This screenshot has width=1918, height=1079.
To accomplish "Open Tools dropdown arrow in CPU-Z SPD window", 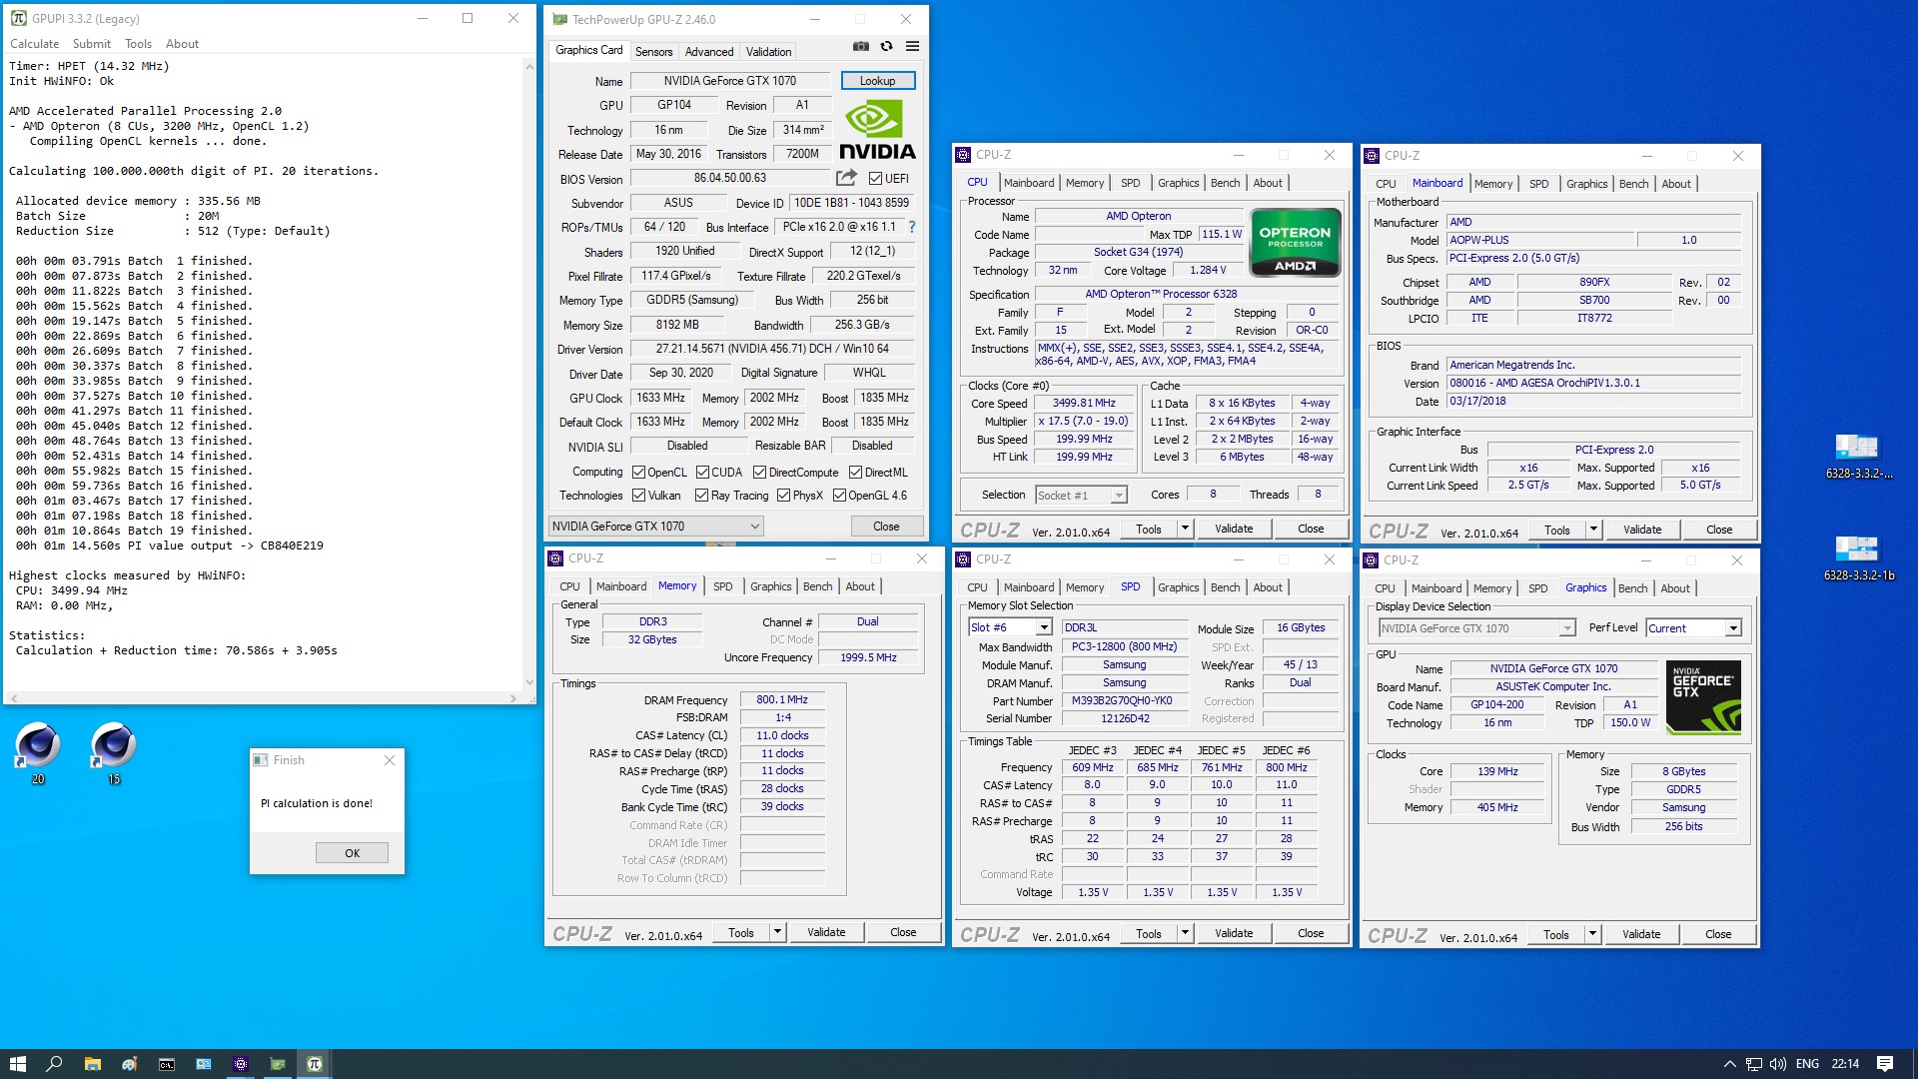I will tap(1185, 933).
